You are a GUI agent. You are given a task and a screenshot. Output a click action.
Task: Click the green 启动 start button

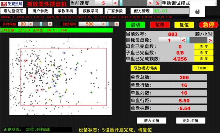(135, 25)
